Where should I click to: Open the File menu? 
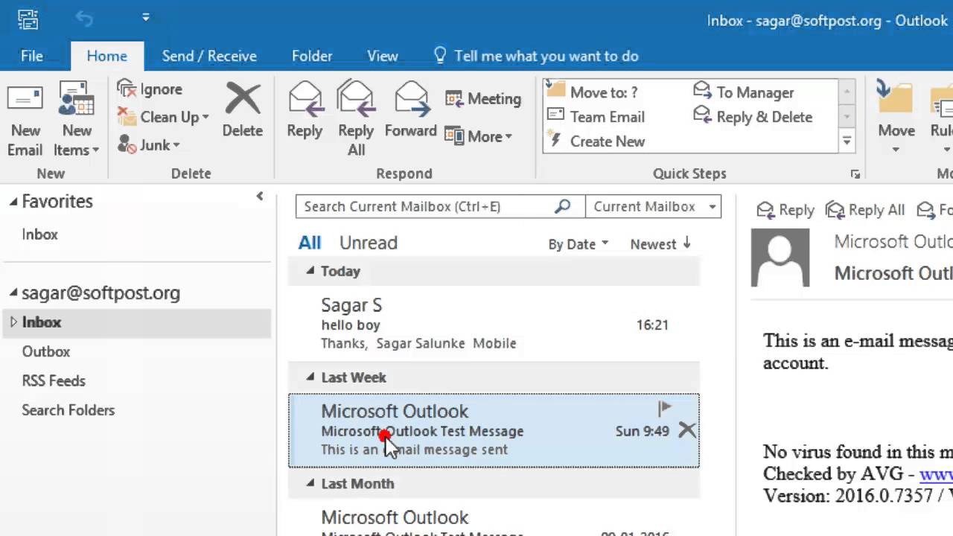pos(31,56)
